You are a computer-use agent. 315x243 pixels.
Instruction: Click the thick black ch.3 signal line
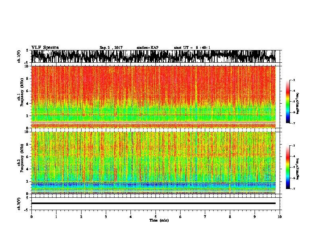[x=153, y=203]
